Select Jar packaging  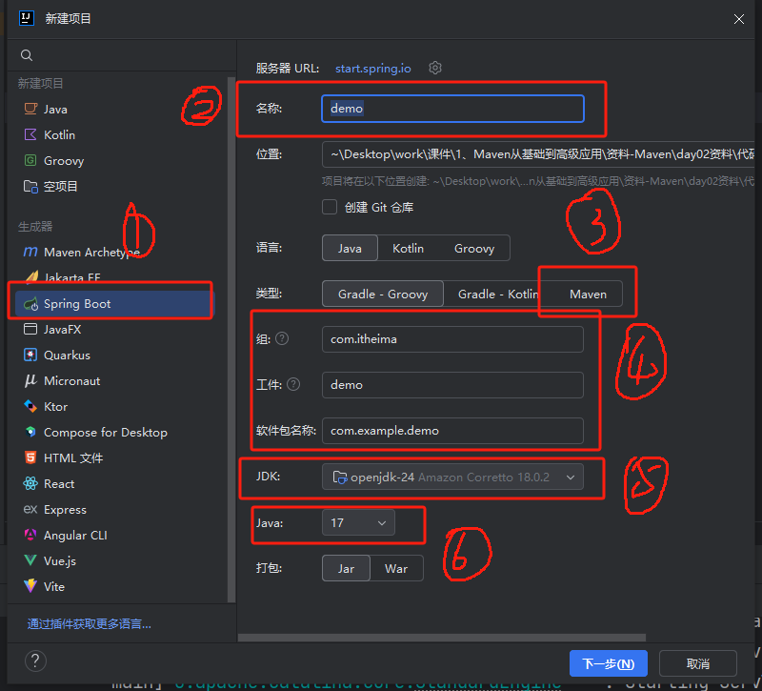pyautogui.click(x=346, y=568)
